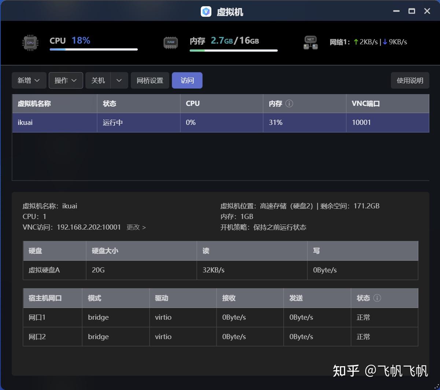Expand the 操作 dropdown menu

66,80
